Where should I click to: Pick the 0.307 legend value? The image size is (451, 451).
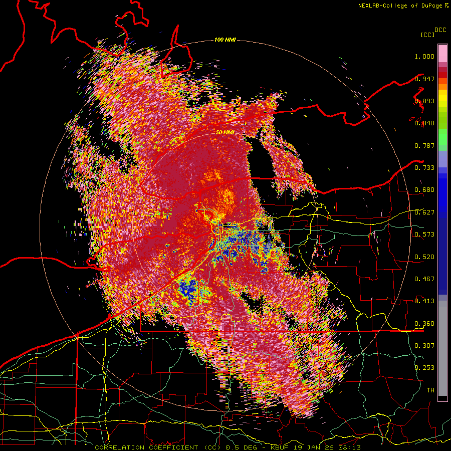pyautogui.click(x=424, y=346)
